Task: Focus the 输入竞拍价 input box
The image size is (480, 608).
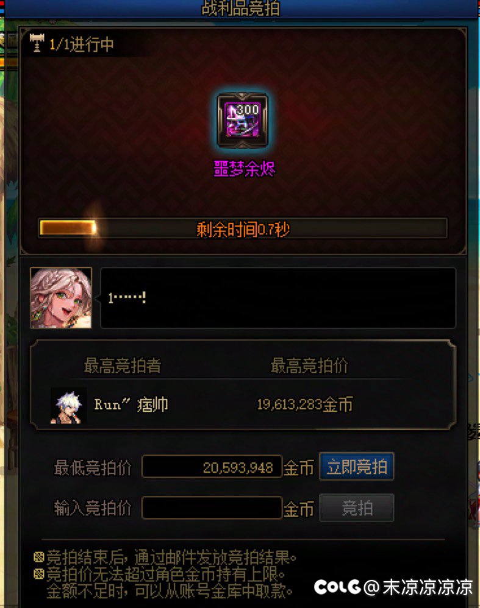Action: point(212,507)
